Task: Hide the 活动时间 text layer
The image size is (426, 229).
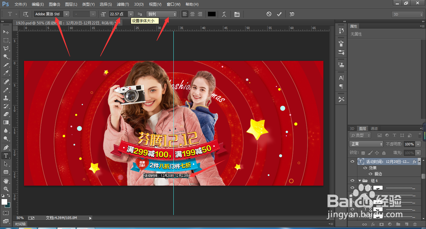Action: coord(352,161)
